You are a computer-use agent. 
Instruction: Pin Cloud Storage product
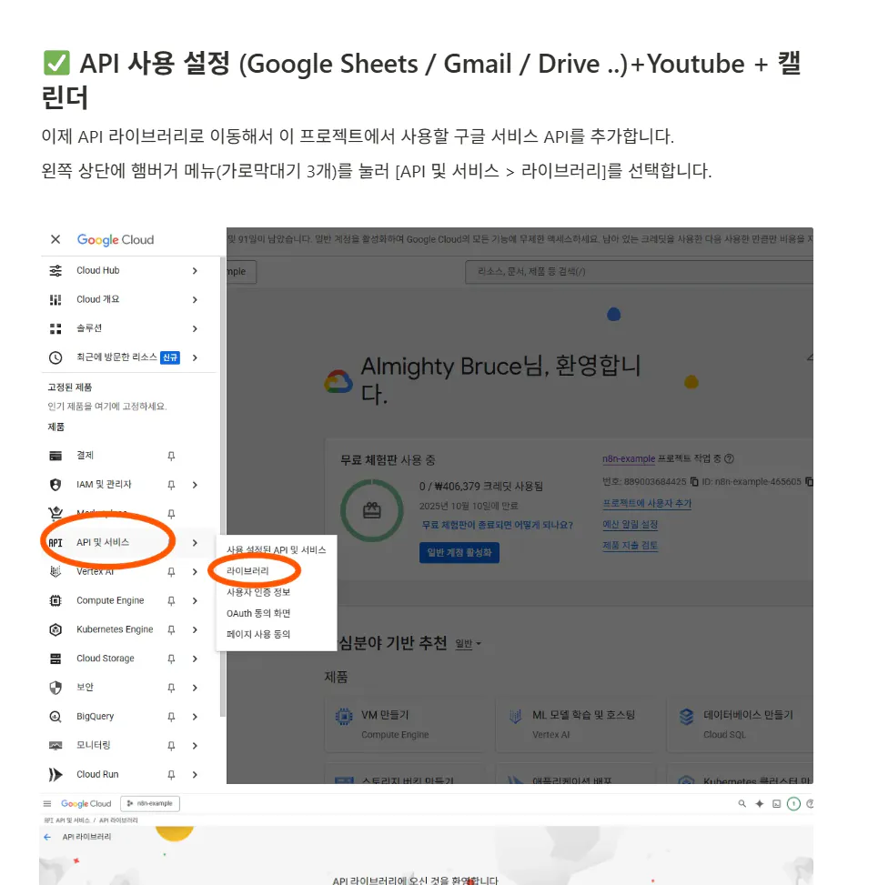pos(171,659)
